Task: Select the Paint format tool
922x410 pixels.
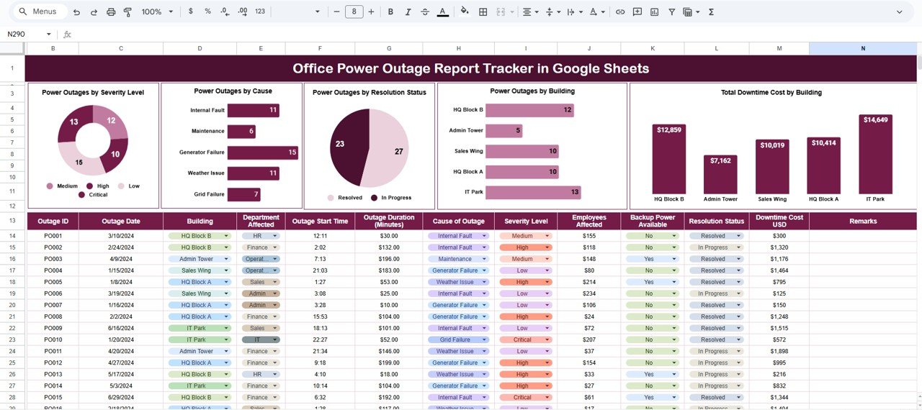Action: [127, 12]
